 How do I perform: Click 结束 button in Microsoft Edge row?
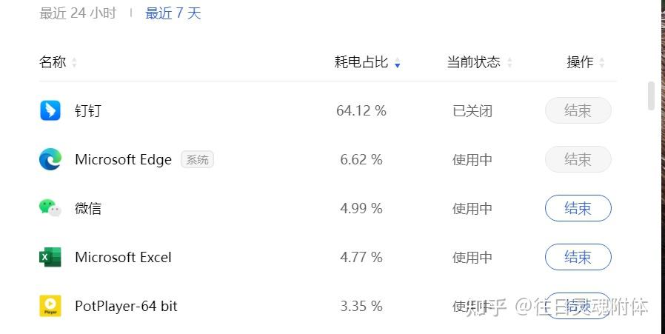click(578, 159)
